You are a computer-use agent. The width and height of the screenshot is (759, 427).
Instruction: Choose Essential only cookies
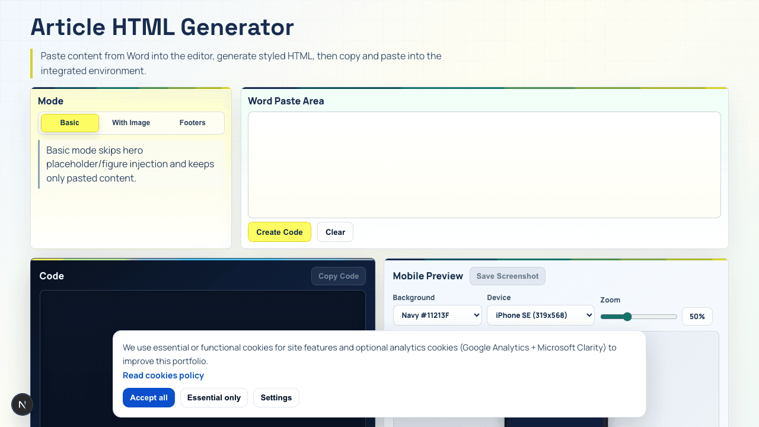pos(214,398)
